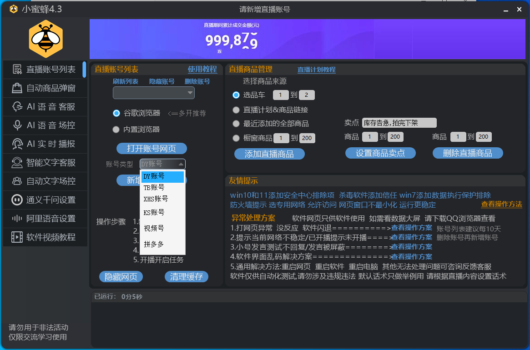Click the 自动商品弹窗 shopping bag icon
This screenshot has height=350, width=530.
click(x=17, y=88)
